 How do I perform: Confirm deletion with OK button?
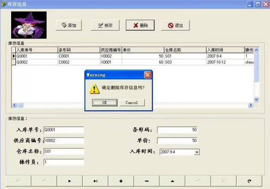tap(105, 102)
